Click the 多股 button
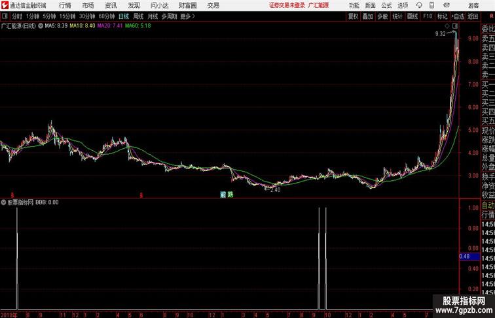This screenshot has height=318, width=495. pyautogui.click(x=382, y=16)
